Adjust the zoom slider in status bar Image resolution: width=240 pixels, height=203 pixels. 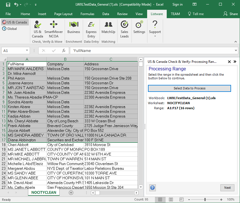[x=205, y=200]
